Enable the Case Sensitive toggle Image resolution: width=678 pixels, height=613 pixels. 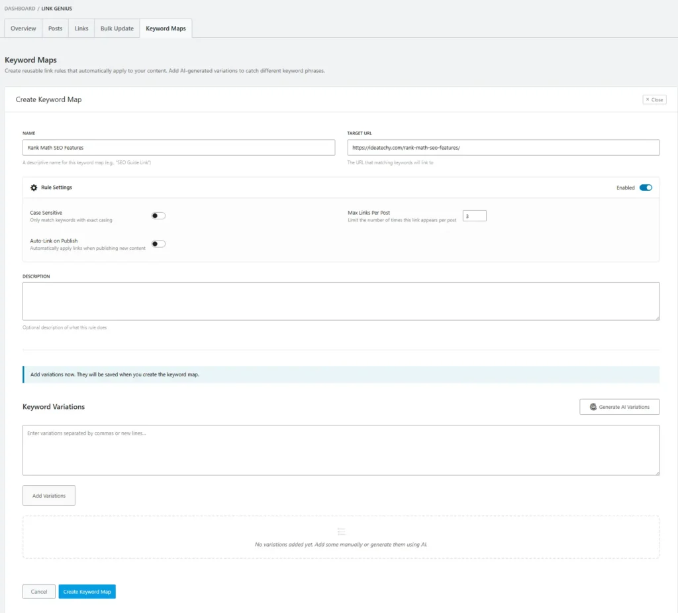pyautogui.click(x=157, y=215)
